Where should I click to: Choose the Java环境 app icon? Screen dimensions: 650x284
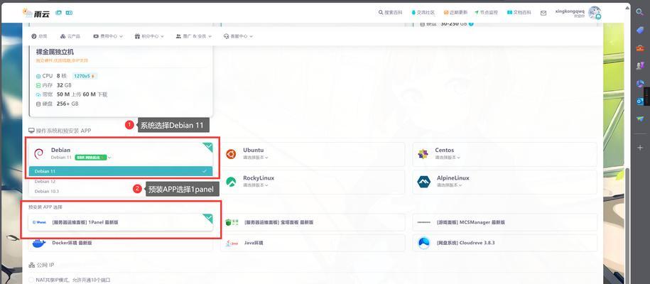232,243
